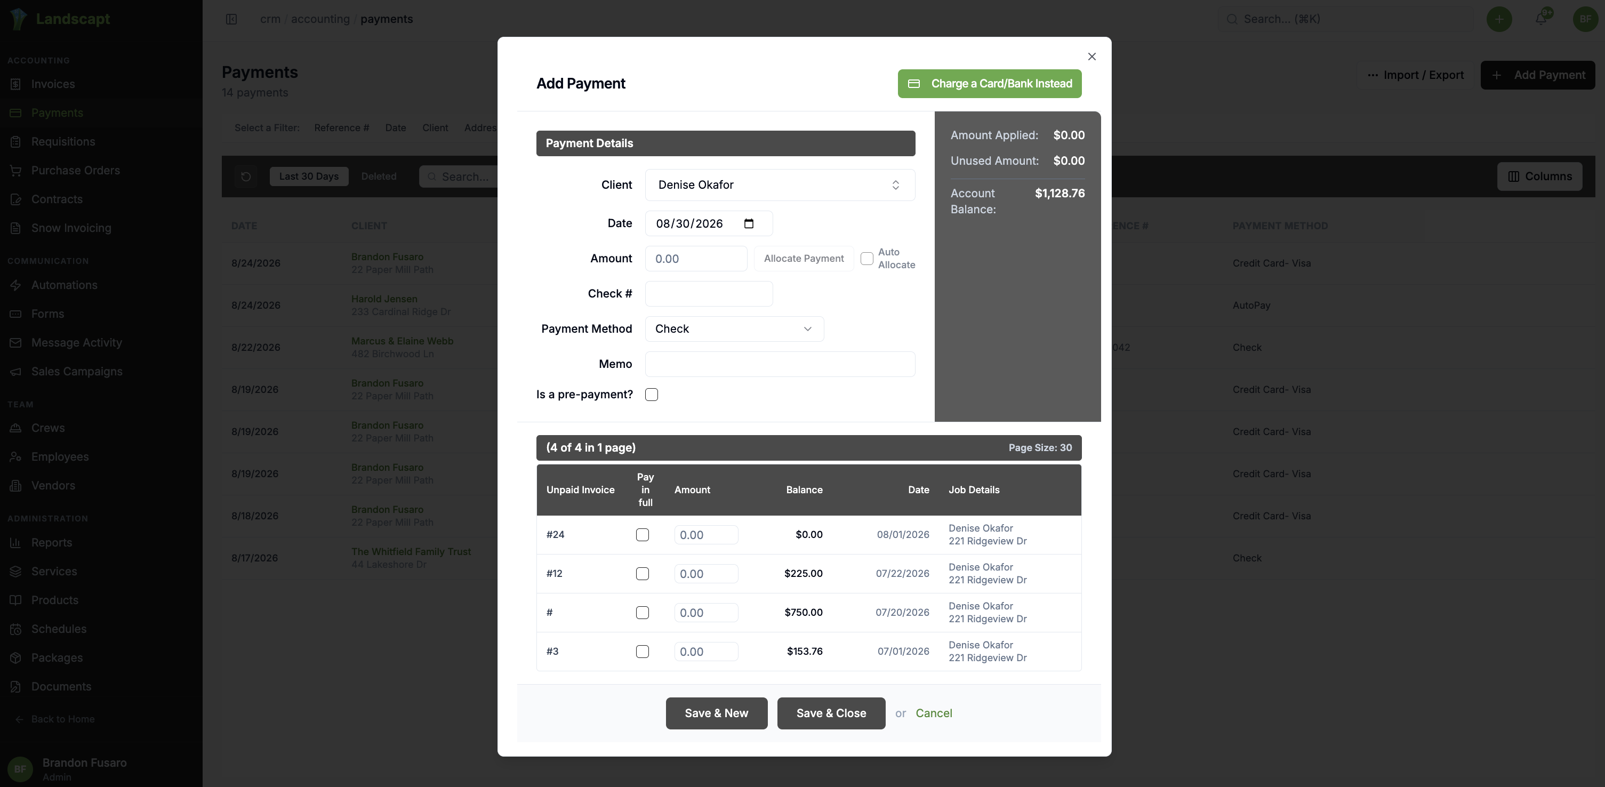
Task: Click the Schedules calendar icon
Action: click(16, 629)
